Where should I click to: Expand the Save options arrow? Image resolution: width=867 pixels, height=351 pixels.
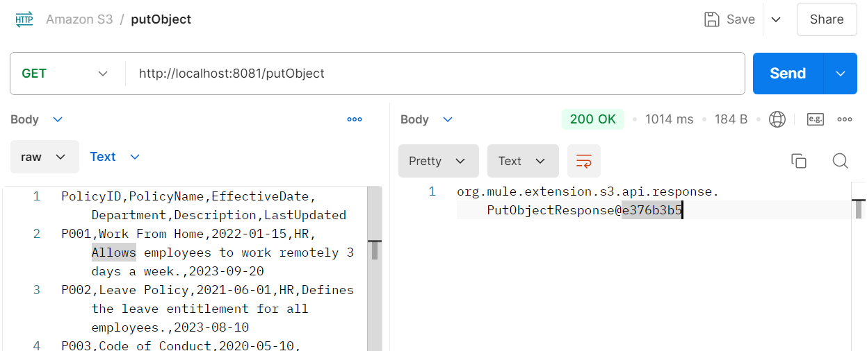pos(777,19)
